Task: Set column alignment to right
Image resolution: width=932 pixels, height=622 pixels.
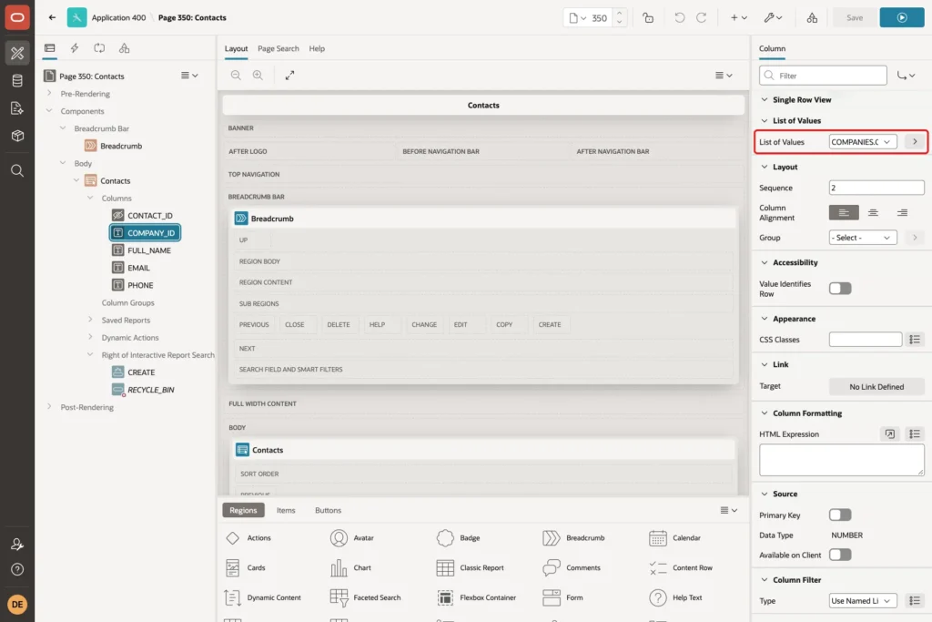Action: click(x=902, y=212)
